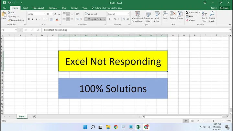Open the Name Box dropdown arrow
Screen dimensions: 233x131
(16, 30)
